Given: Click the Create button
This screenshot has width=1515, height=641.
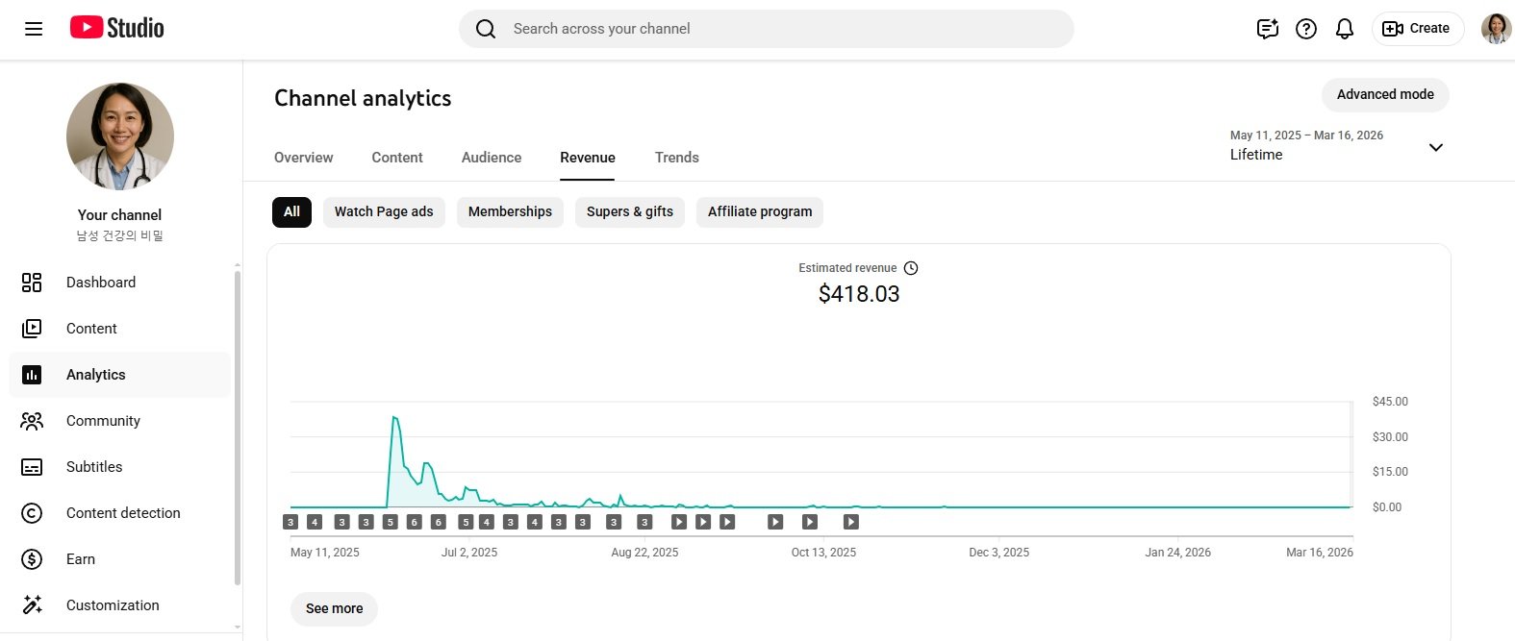Looking at the screenshot, I should (x=1417, y=29).
